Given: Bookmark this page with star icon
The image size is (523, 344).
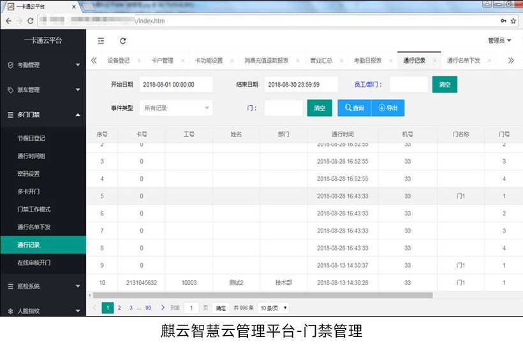Looking at the screenshot, I should click(x=513, y=20).
